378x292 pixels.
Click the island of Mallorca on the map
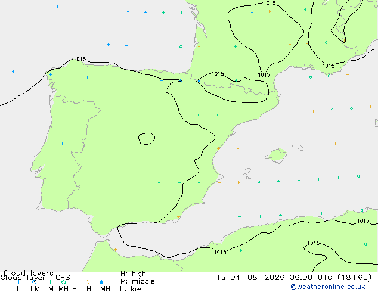276,156
